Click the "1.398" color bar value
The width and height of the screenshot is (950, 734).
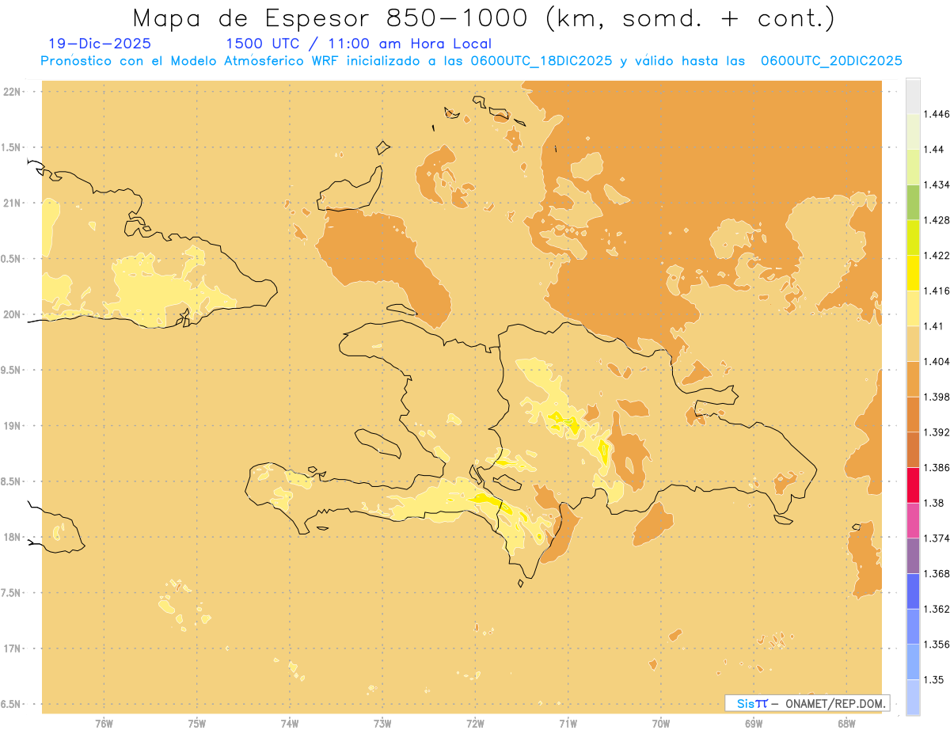[937, 397]
